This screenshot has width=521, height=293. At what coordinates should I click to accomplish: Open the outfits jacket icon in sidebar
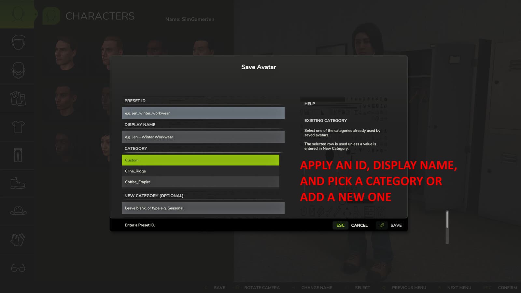tap(18, 98)
